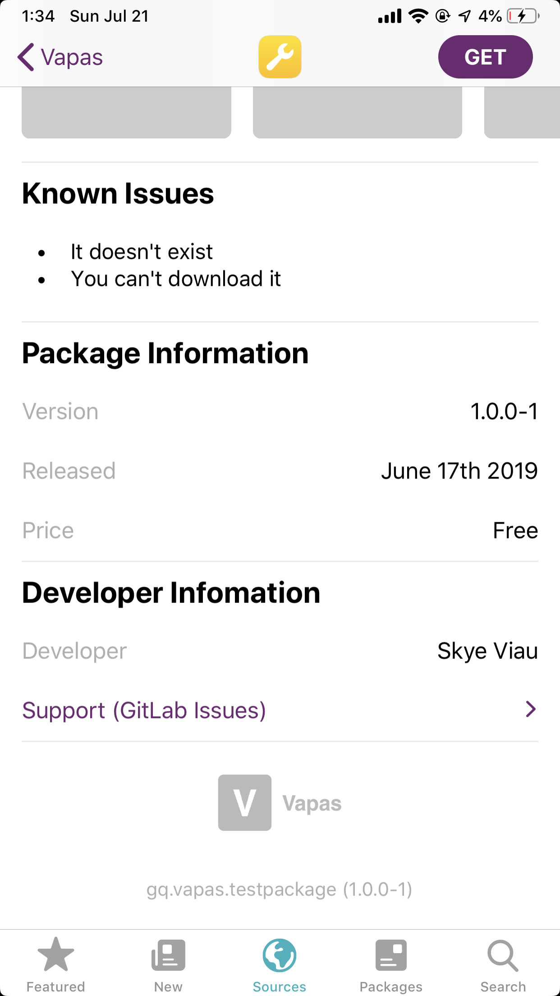Tap the Version row value 1.0.0-1
The image size is (560, 996).
(504, 411)
